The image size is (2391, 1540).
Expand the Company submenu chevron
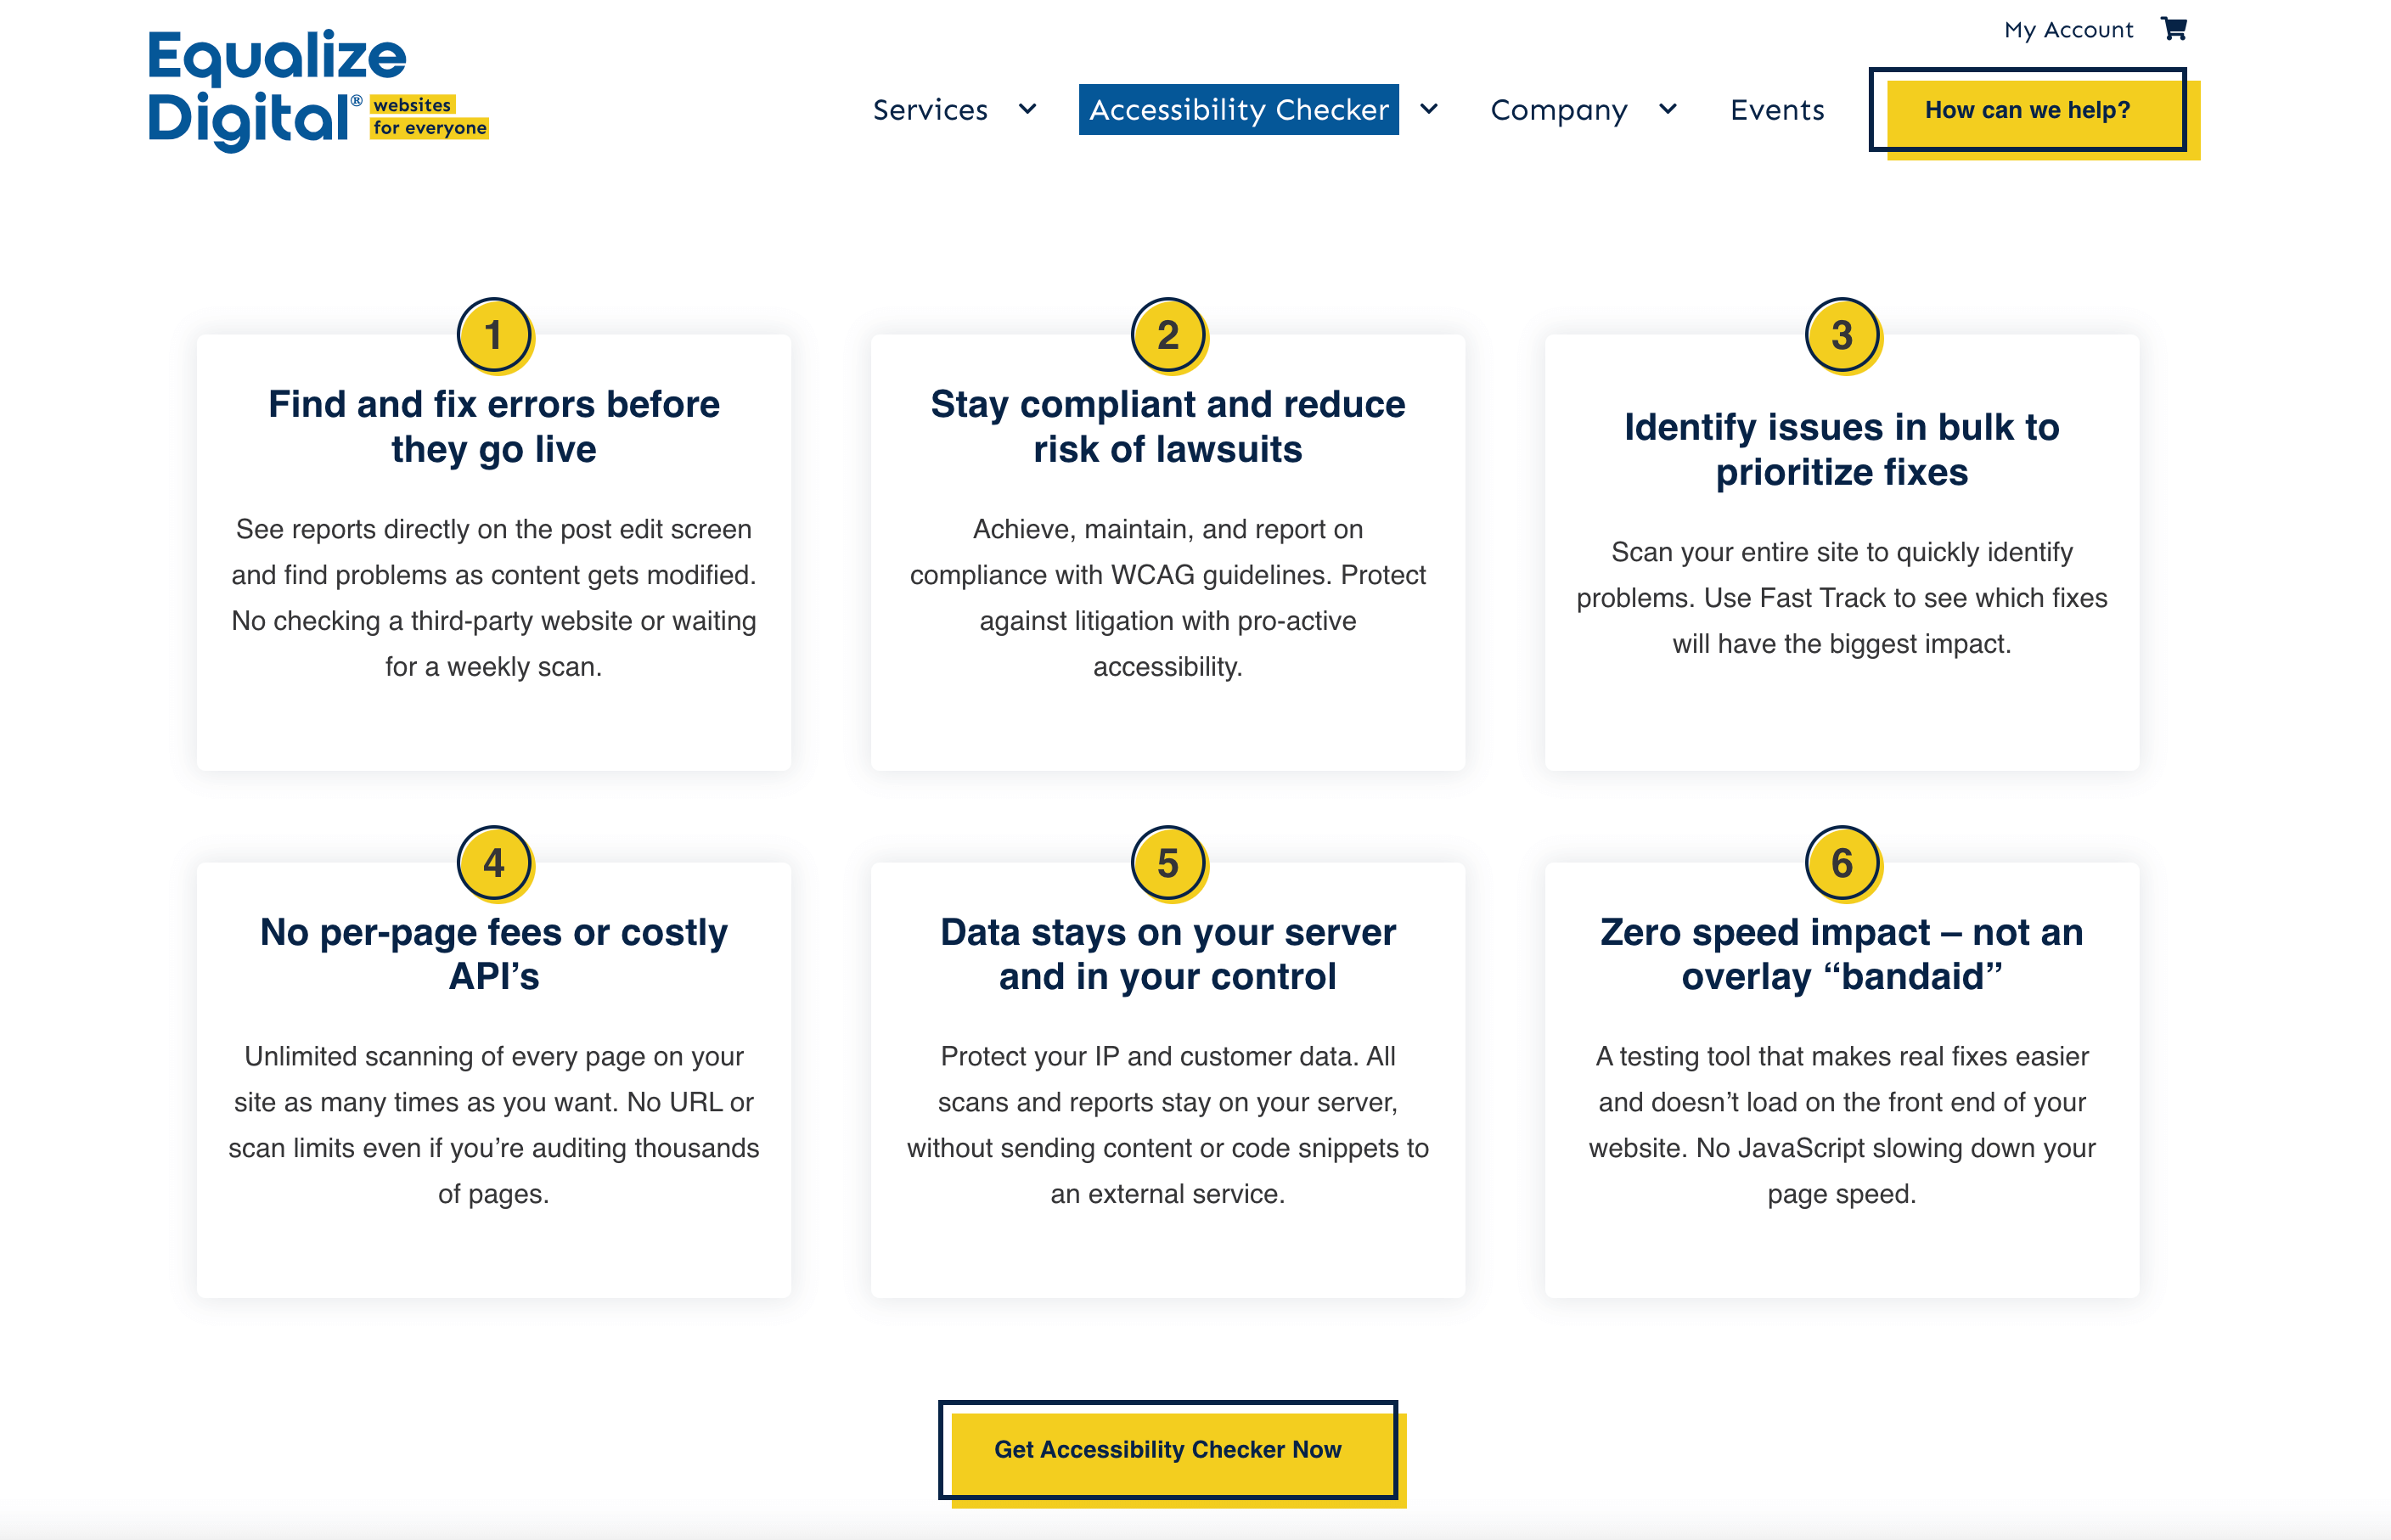click(x=1667, y=109)
